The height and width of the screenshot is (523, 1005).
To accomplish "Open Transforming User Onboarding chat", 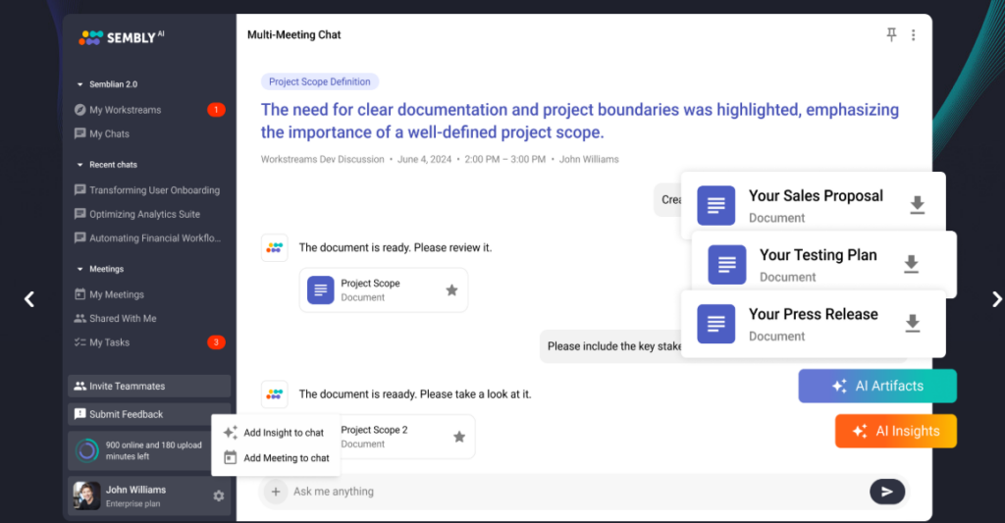I will pos(149,190).
